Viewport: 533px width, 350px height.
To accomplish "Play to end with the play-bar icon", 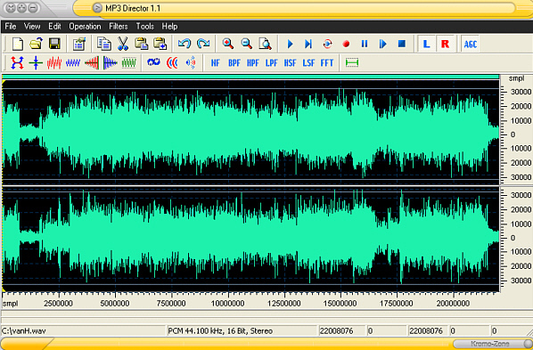I will (x=308, y=44).
